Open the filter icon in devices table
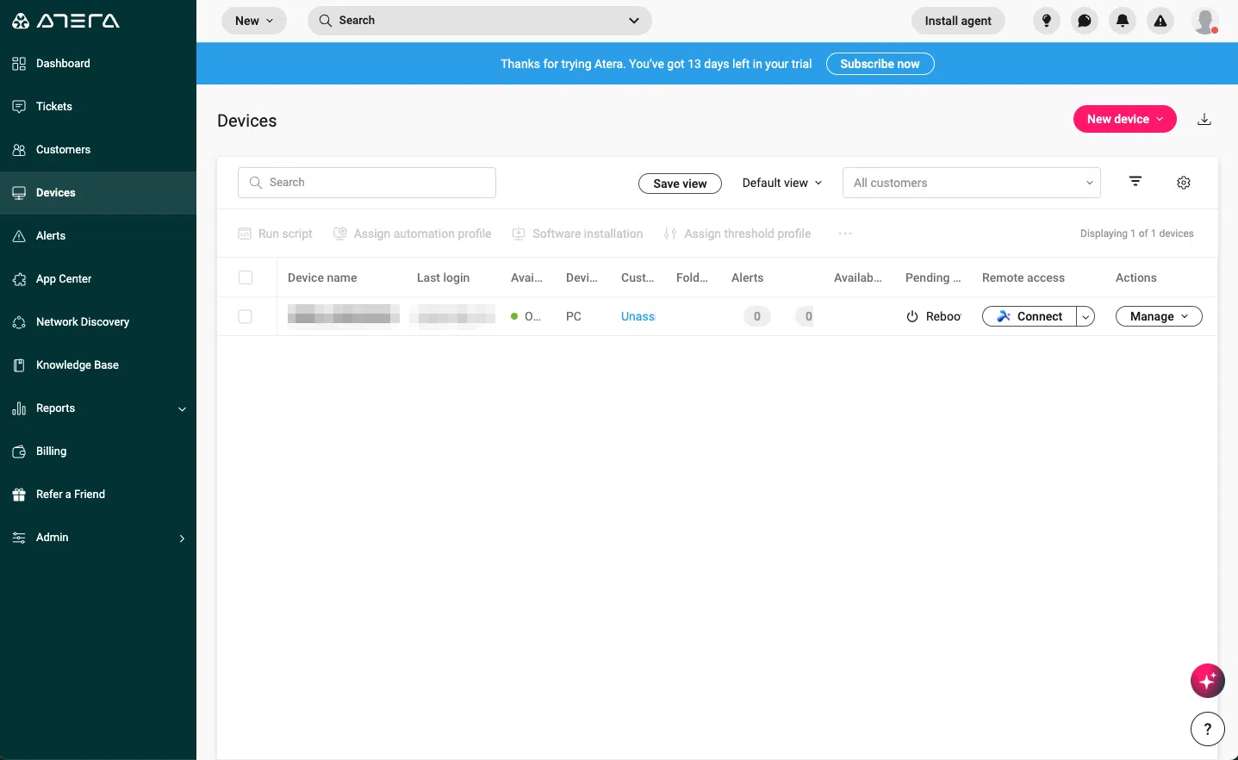This screenshot has width=1238, height=760. 1135,181
